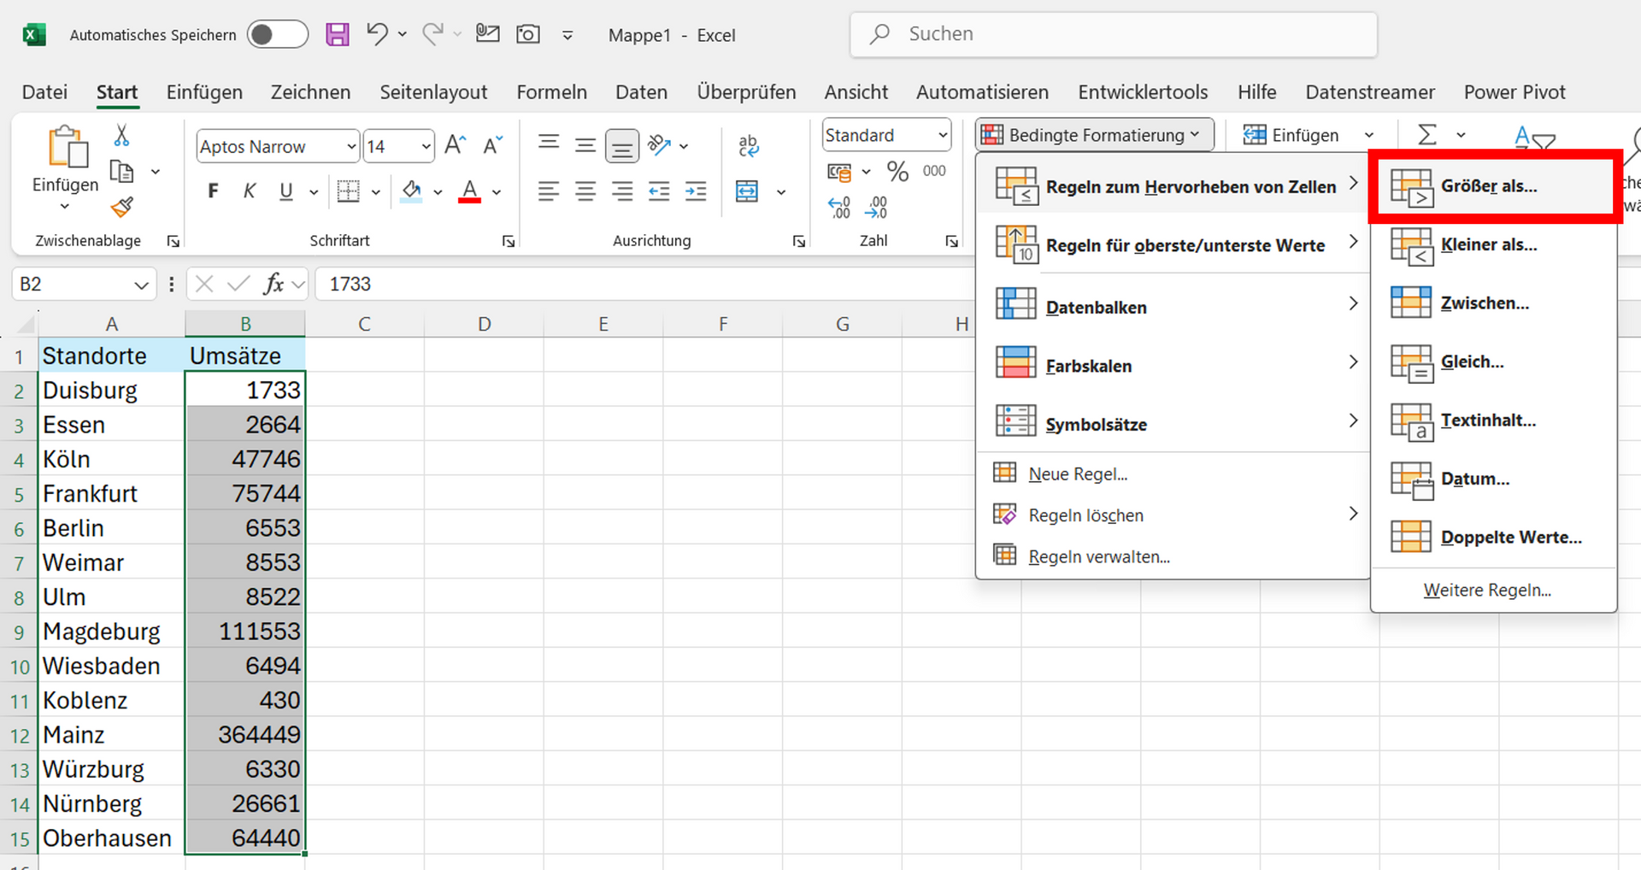
Task: Increase font size with larger A icon
Action: coord(456,145)
